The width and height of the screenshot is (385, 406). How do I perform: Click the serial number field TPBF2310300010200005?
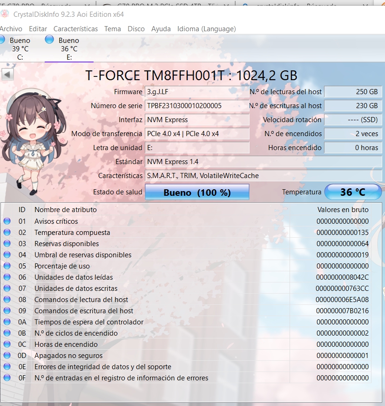(x=197, y=106)
